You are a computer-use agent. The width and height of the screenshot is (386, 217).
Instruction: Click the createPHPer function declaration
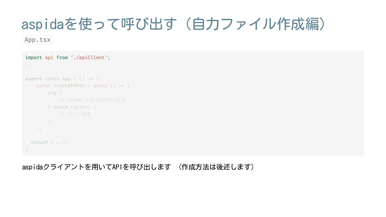tap(83, 86)
